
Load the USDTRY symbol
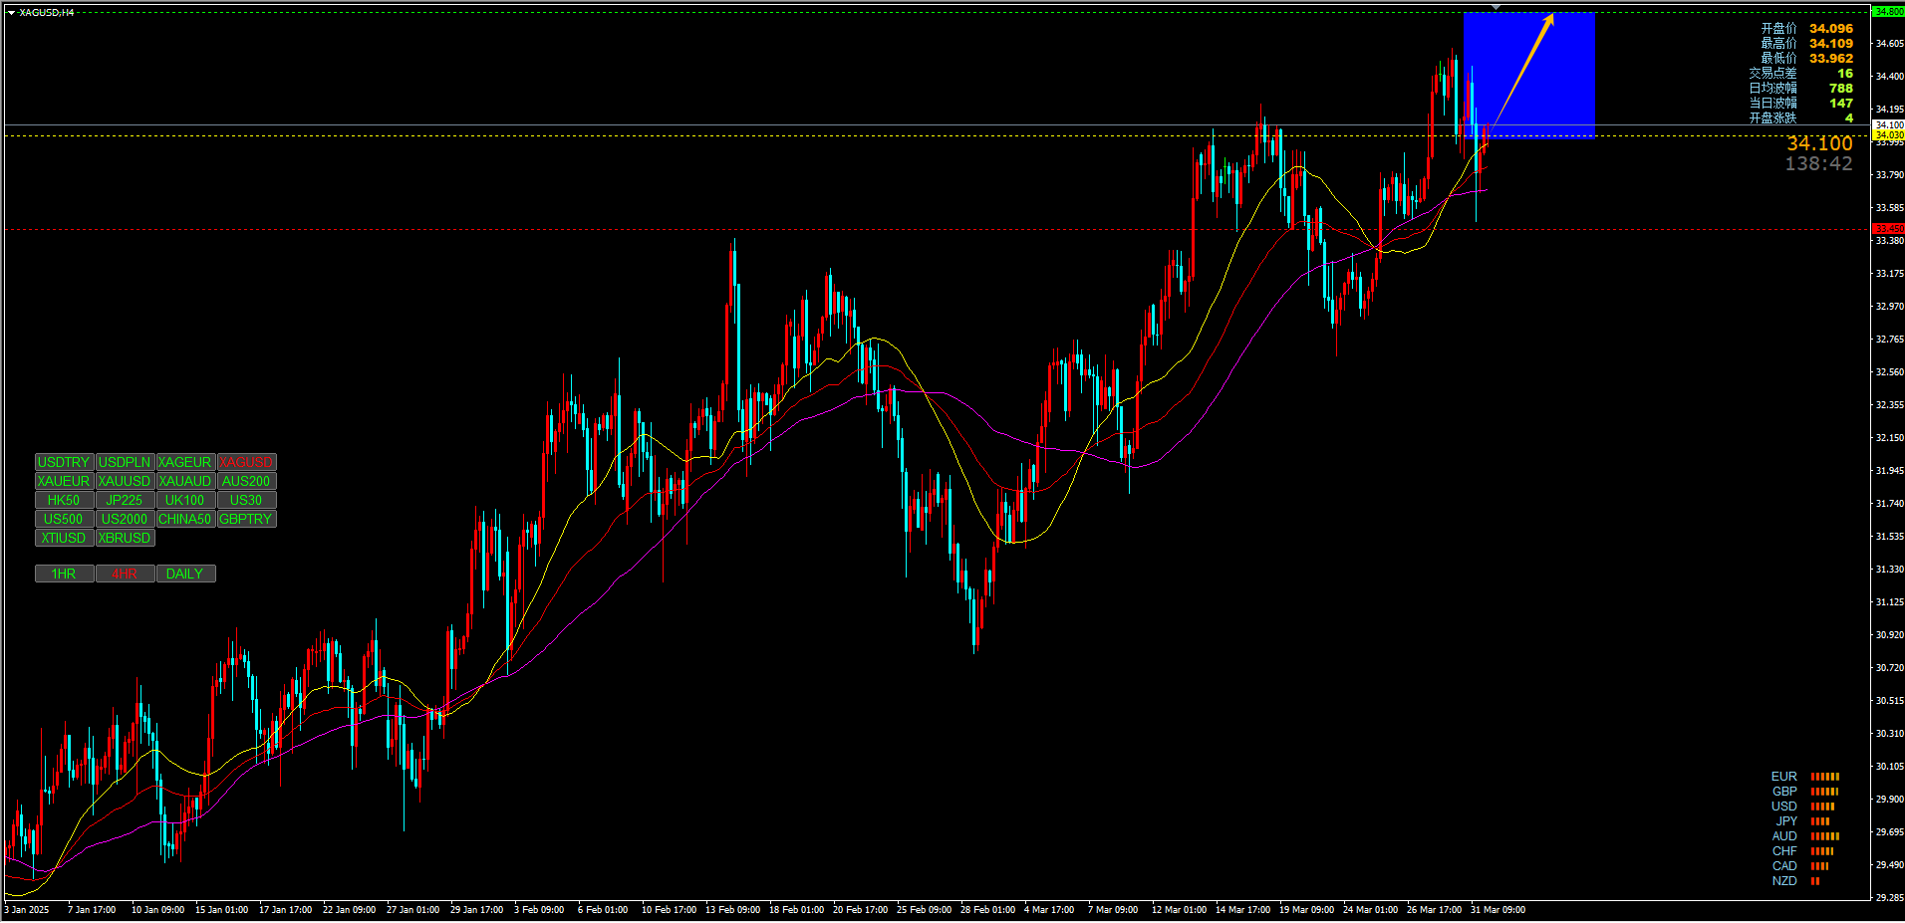tap(64, 462)
